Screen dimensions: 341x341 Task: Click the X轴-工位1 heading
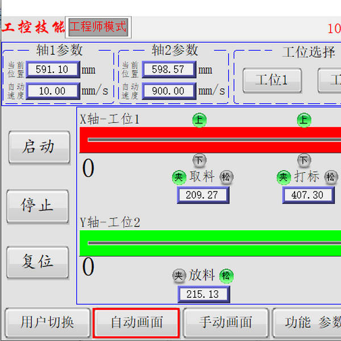point(110,119)
